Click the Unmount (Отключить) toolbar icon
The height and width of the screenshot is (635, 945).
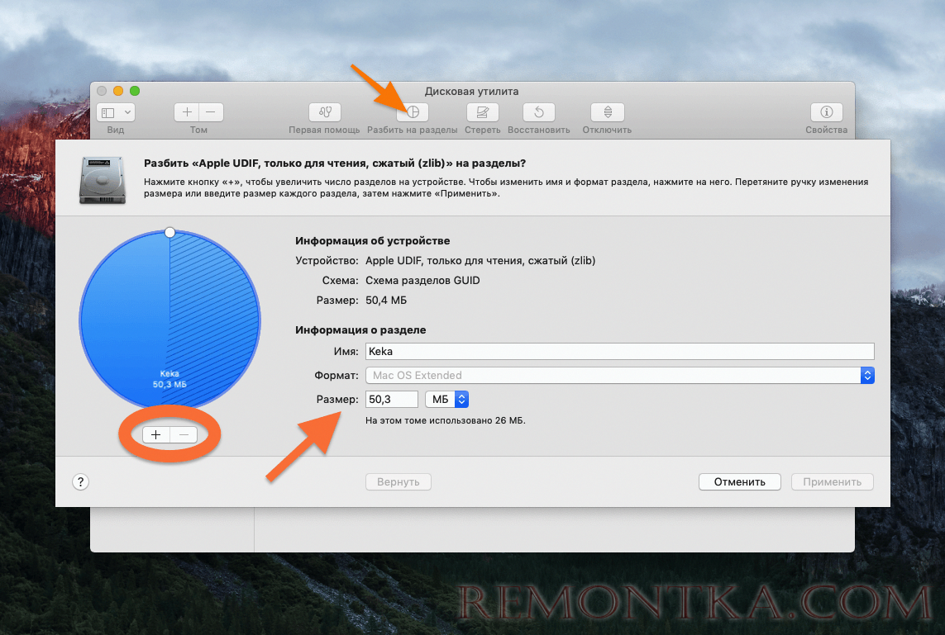pos(607,112)
